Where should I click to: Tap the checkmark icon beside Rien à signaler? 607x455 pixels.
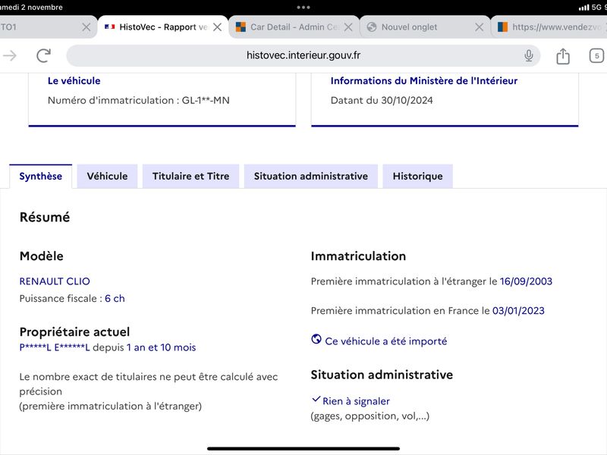pos(316,399)
